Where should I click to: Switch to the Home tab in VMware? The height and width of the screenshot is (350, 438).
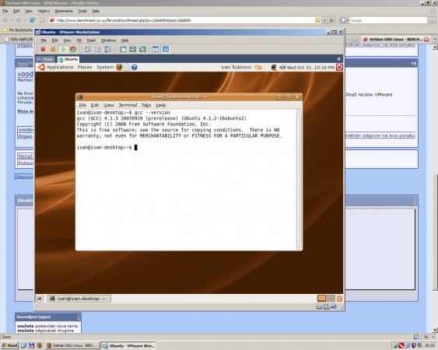46,59
